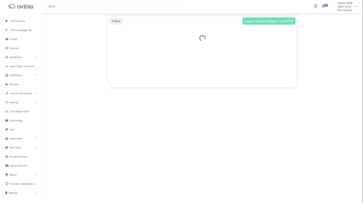The height and width of the screenshot is (203, 363).
Task: Expand the Animal Movements submenu
Action: coord(36,93)
